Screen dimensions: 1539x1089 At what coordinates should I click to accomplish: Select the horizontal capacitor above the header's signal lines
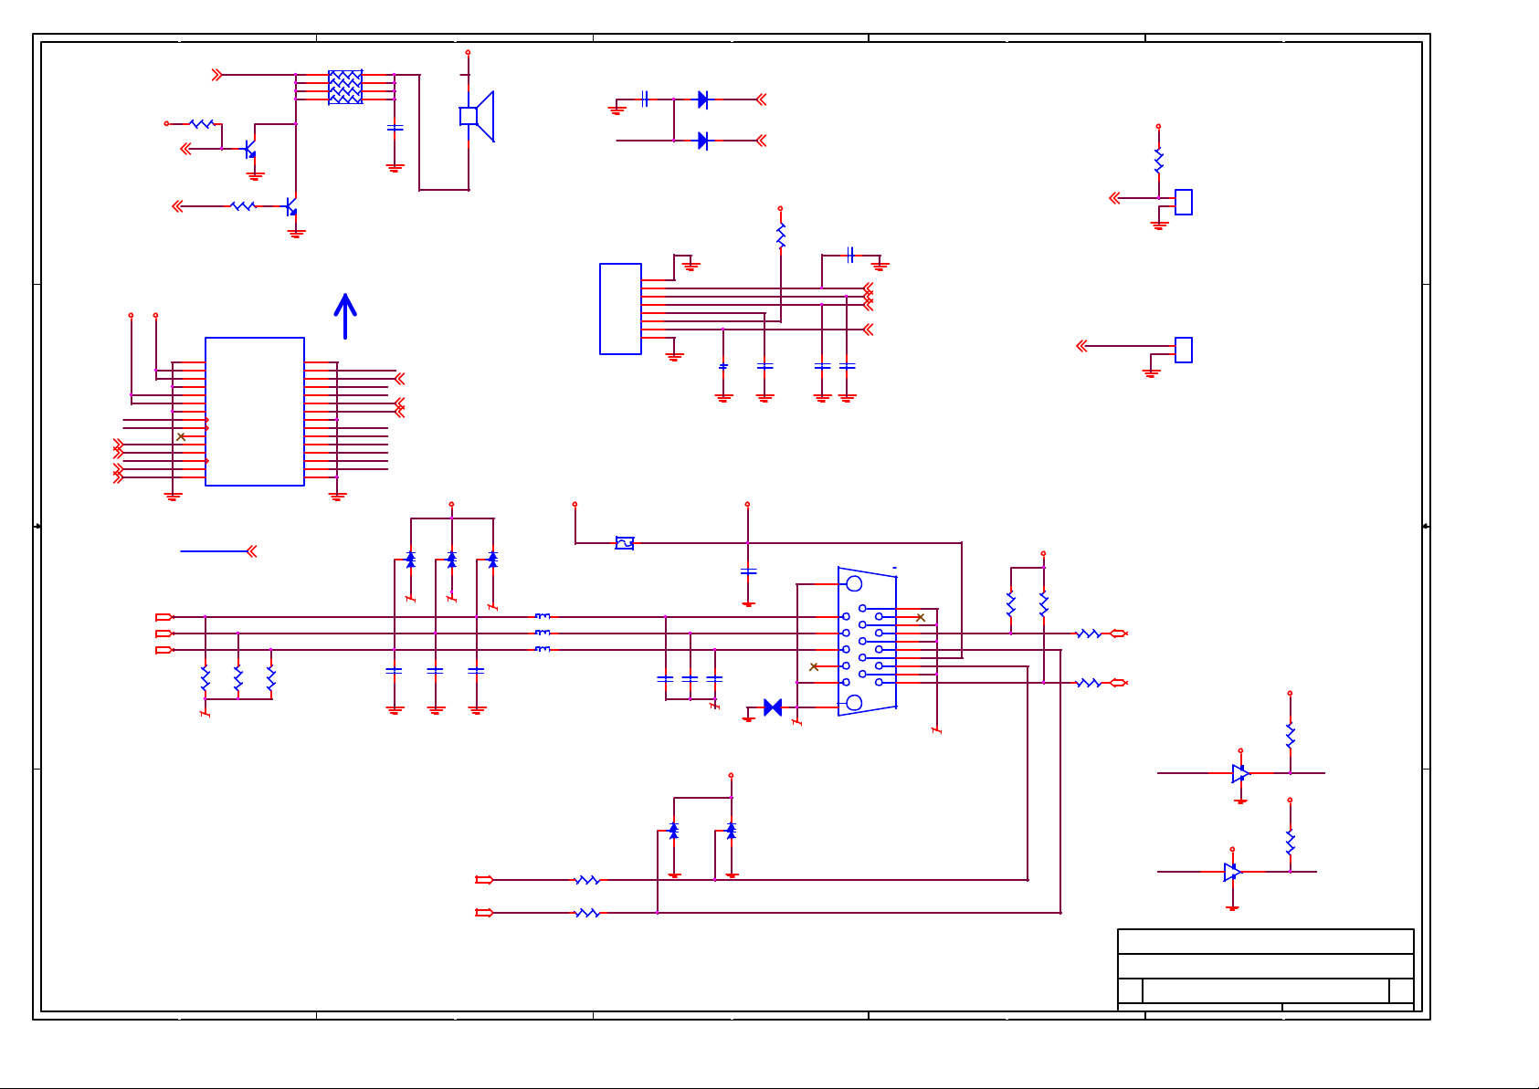coord(850,255)
